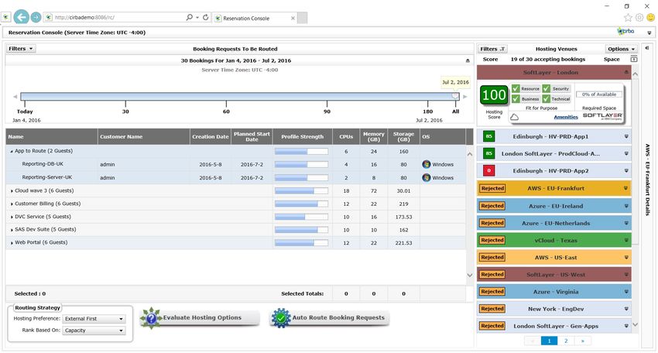Select the AWS - US-East venue
Viewport: 658px width, 353px height.
pyautogui.click(x=554, y=257)
